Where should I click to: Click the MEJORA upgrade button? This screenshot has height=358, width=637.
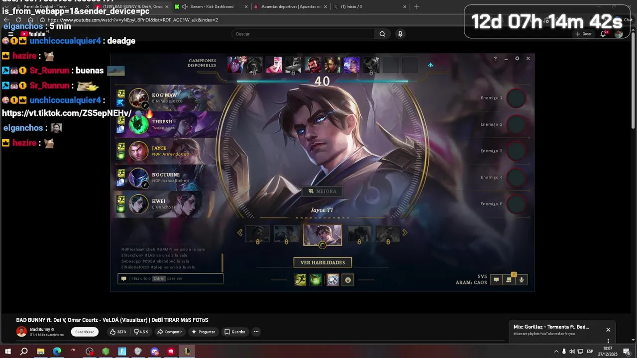[322, 191]
